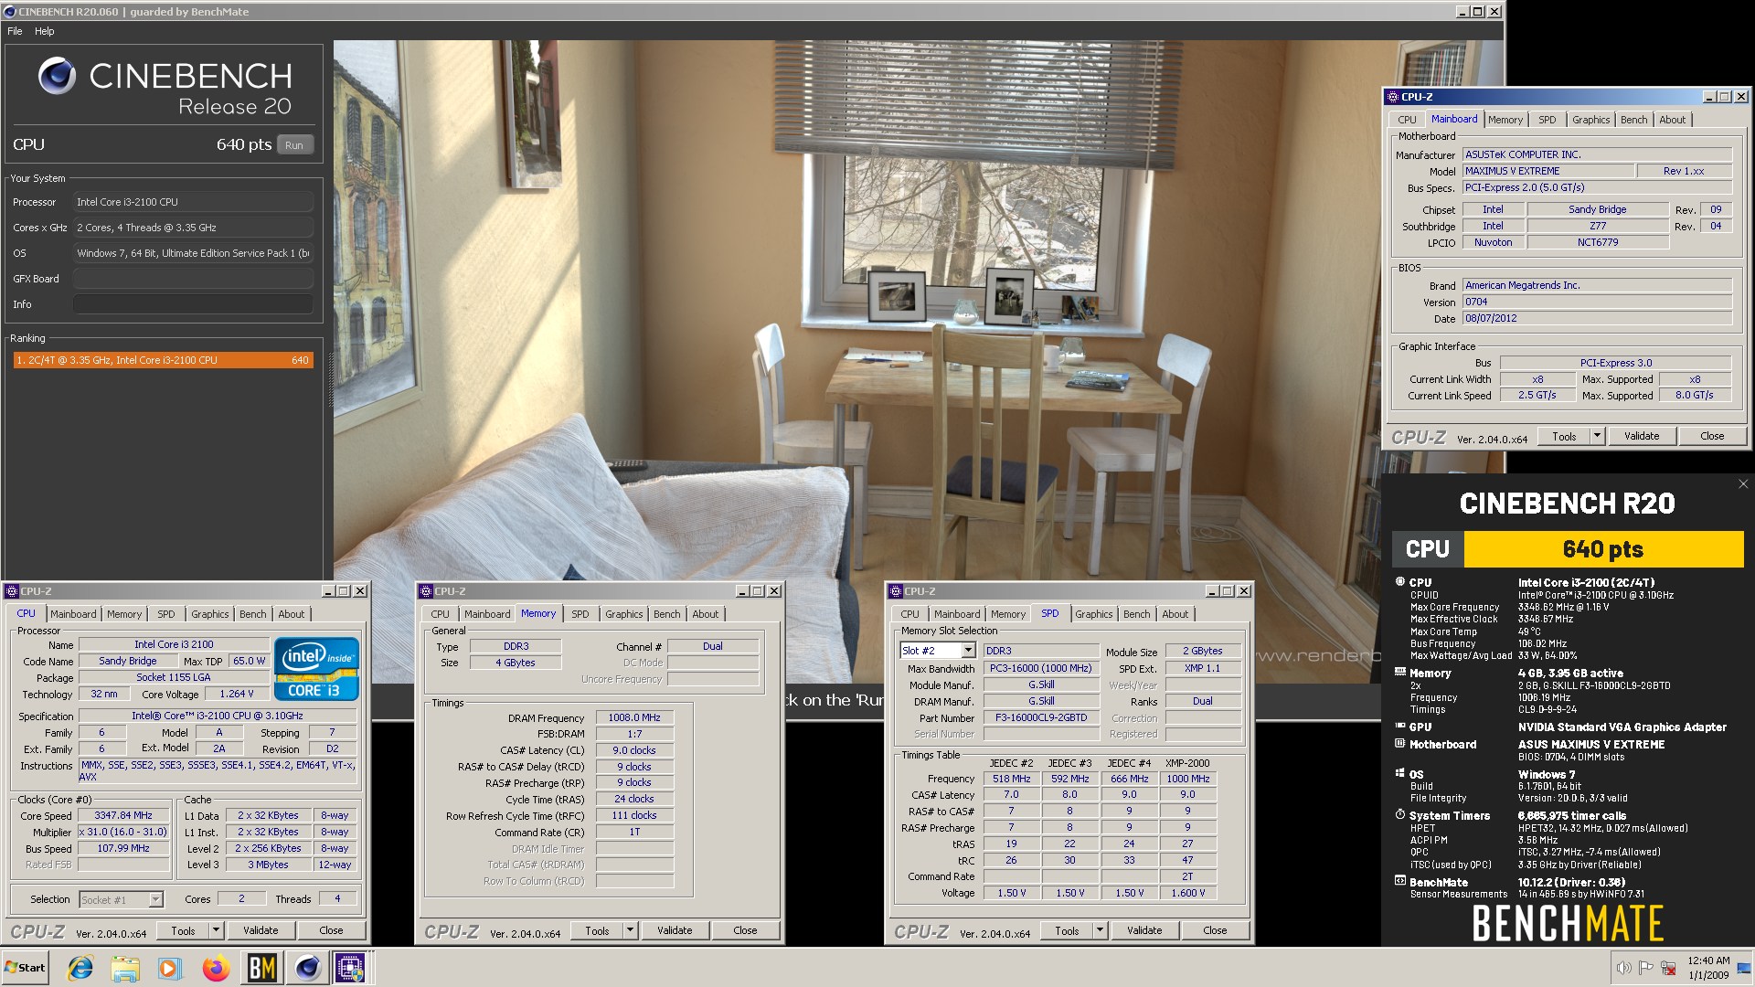1755x987 pixels.
Task: Click the Memory section icon in BenchMate panel
Action: point(1399,673)
